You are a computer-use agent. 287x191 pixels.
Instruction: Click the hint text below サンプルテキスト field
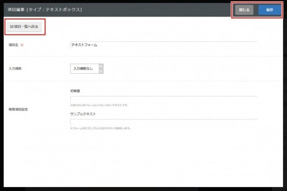click(100, 128)
